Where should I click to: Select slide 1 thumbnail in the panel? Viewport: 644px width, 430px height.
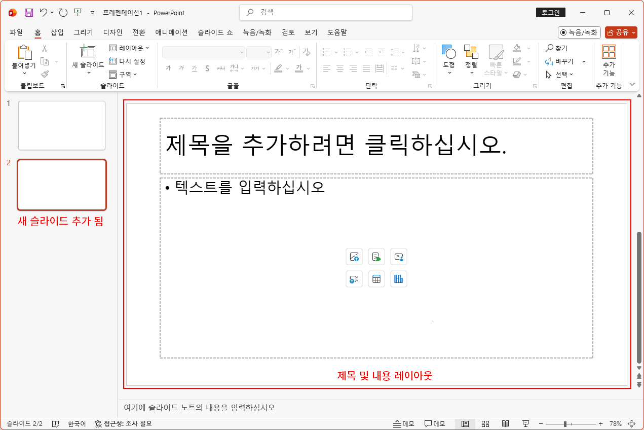click(61, 125)
